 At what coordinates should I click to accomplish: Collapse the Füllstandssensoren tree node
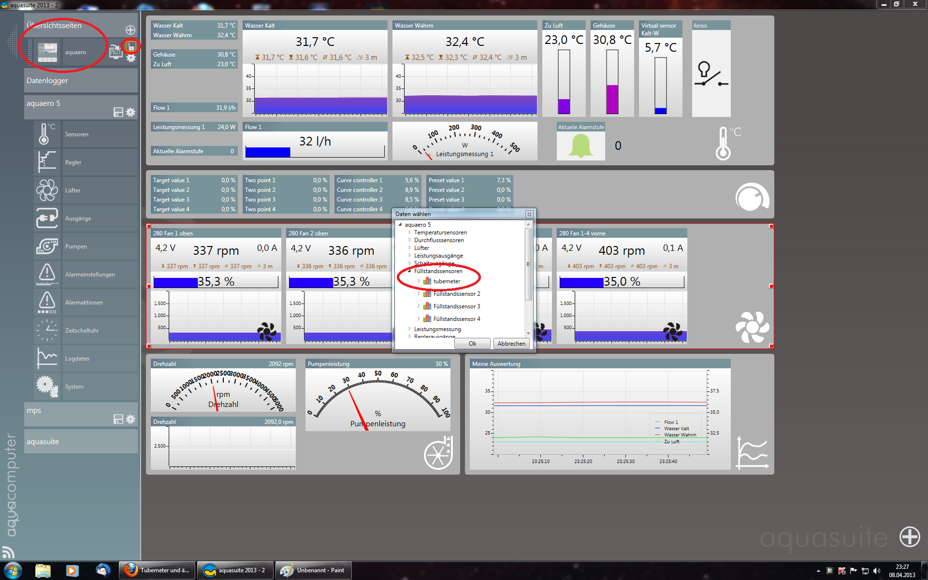pos(409,271)
